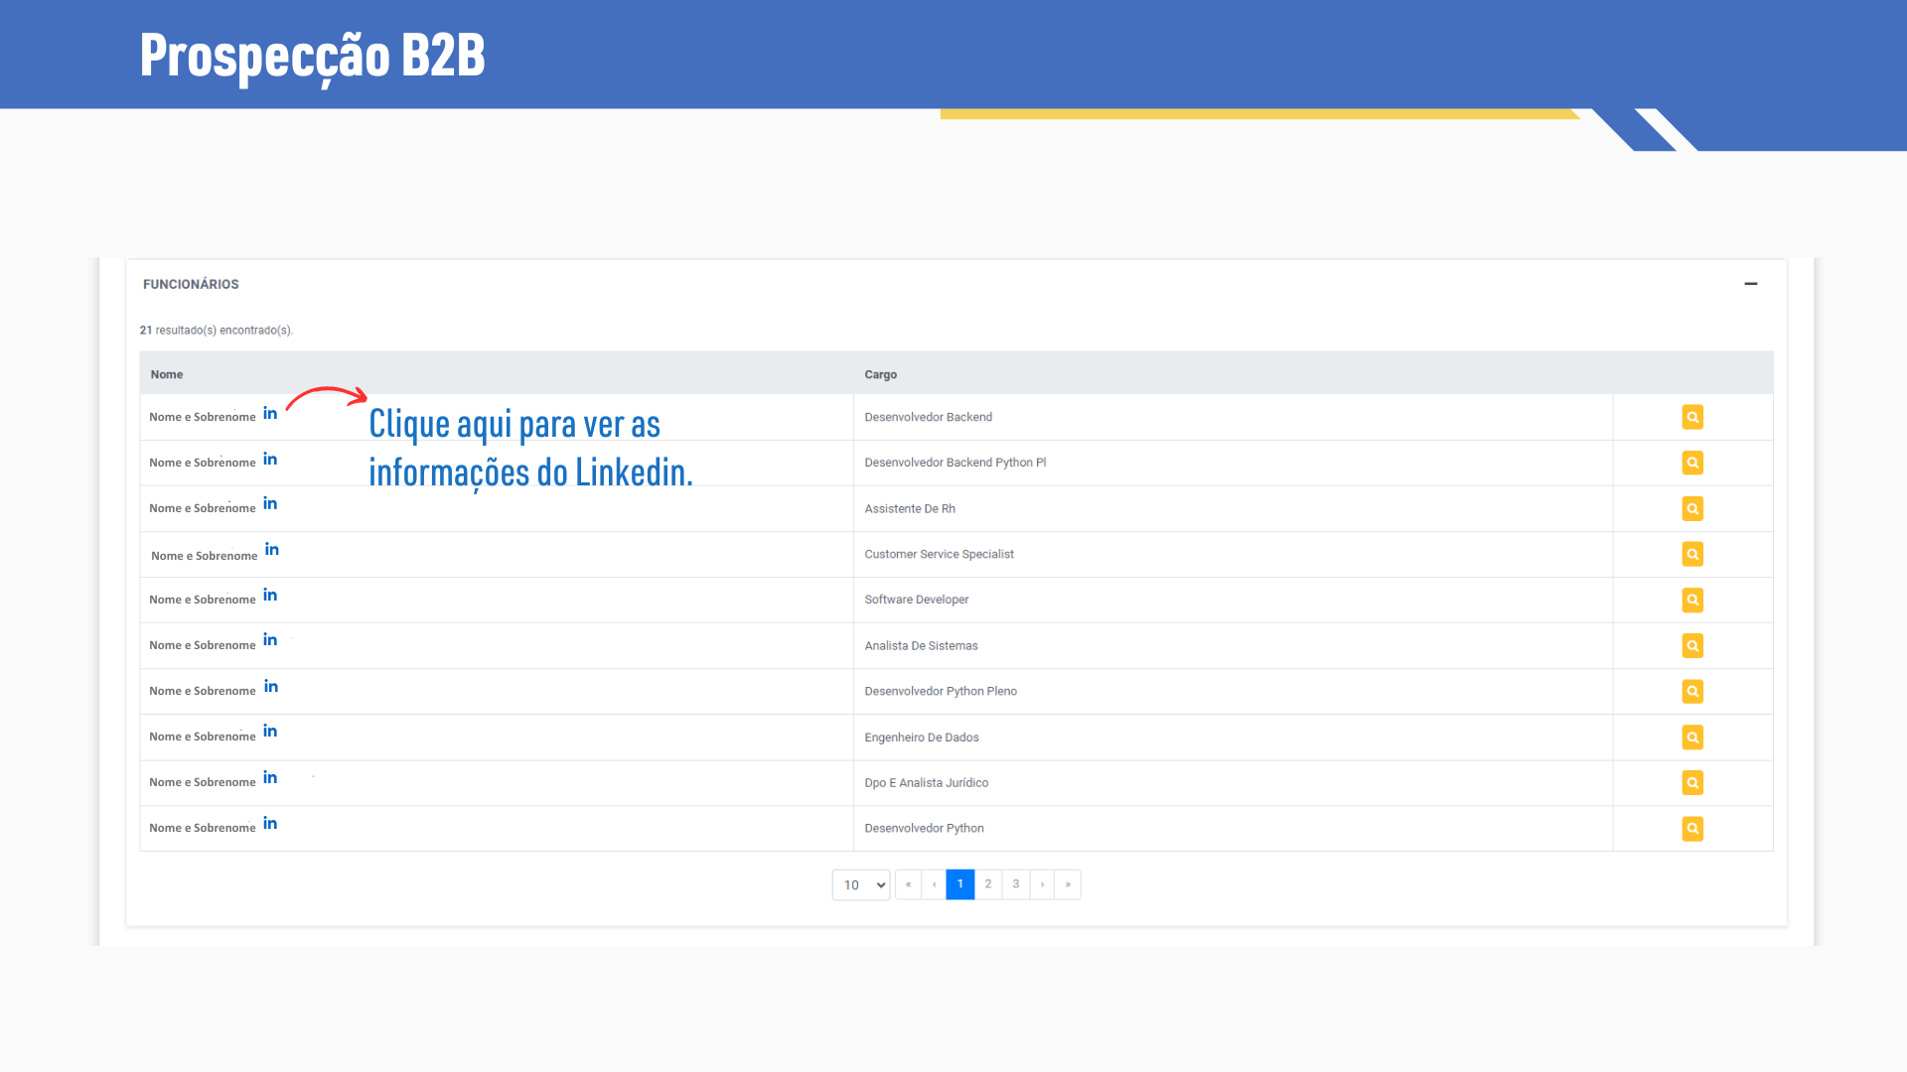Open magnifier icon for Analista De Sistemas
This screenshot has width=1907, height=1072.
[1692, 646]
